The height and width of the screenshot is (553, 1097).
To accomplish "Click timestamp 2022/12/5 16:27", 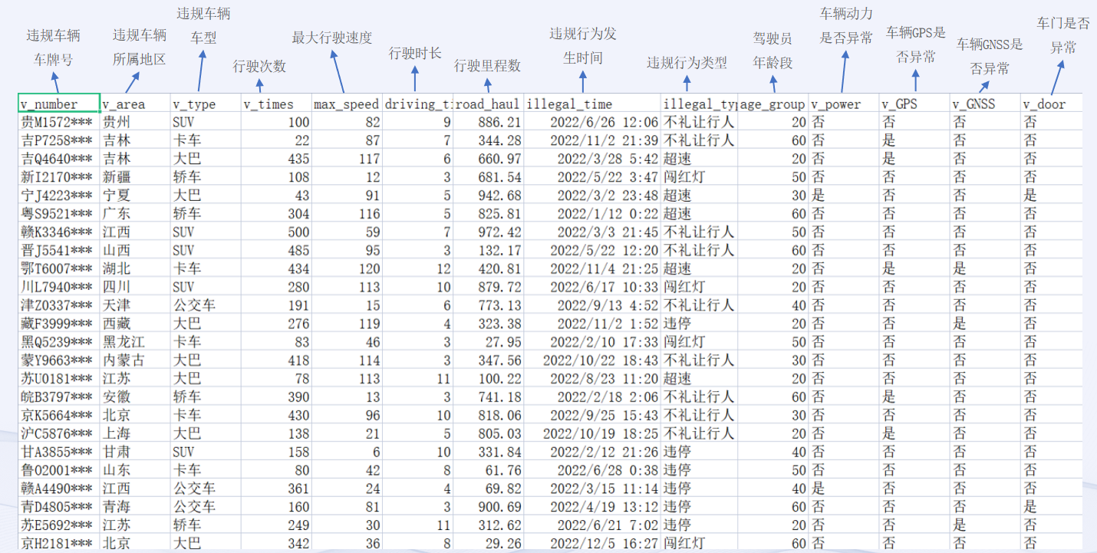I will [592, 544].
